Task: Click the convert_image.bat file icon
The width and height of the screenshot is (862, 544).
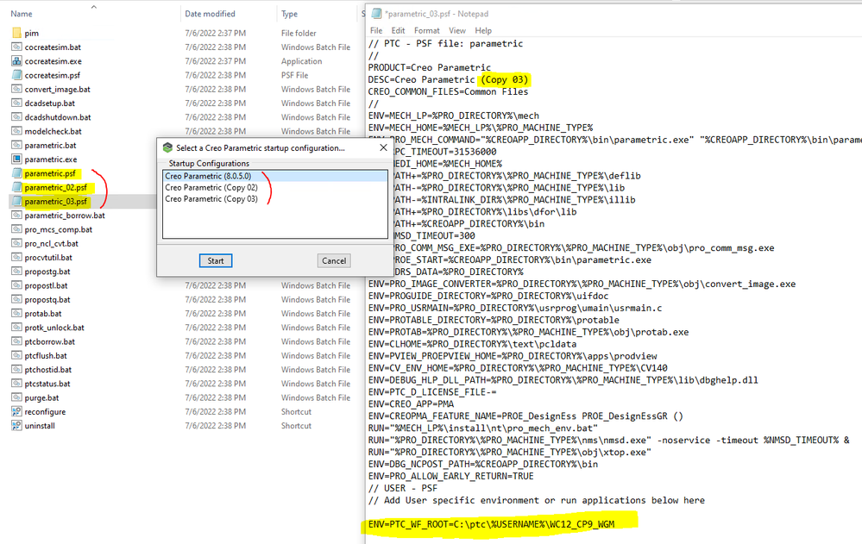Action: (x=16, y=89)
